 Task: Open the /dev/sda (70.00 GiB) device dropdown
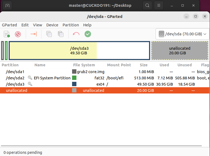(x=182, y=34)
